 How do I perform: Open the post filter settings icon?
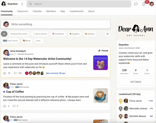tap(107, 34)
